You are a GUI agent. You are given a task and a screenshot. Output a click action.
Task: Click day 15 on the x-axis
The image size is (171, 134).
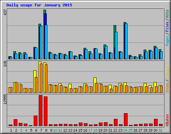tap(80, 130)
